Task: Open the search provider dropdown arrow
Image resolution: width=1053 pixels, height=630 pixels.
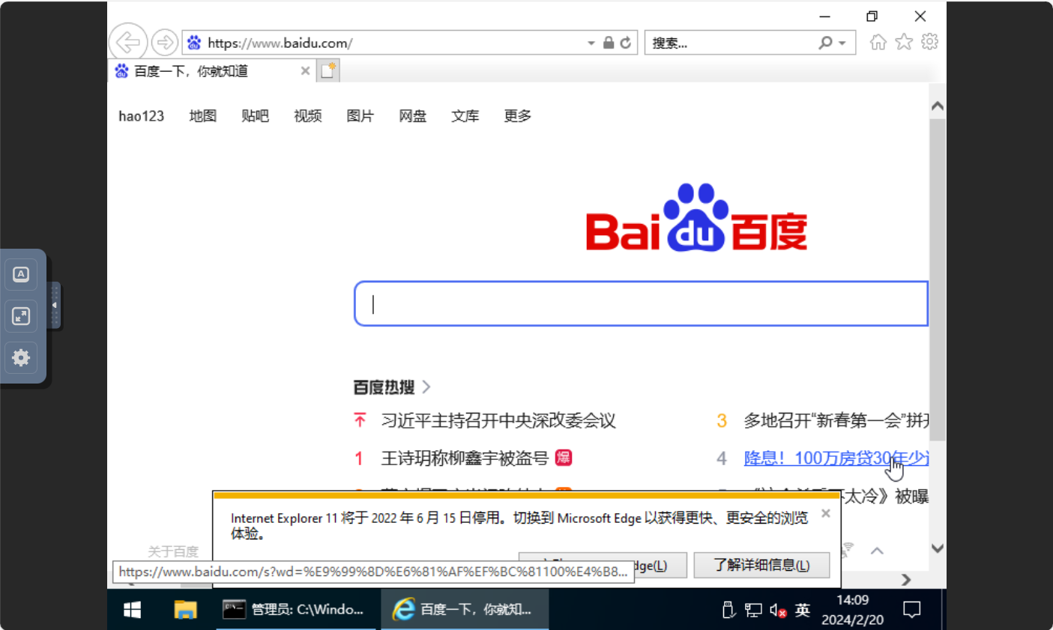Action: click(842, 43)
